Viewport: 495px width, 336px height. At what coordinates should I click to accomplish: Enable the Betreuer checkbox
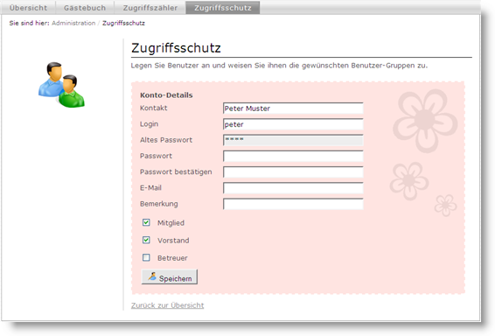point(146,257)
